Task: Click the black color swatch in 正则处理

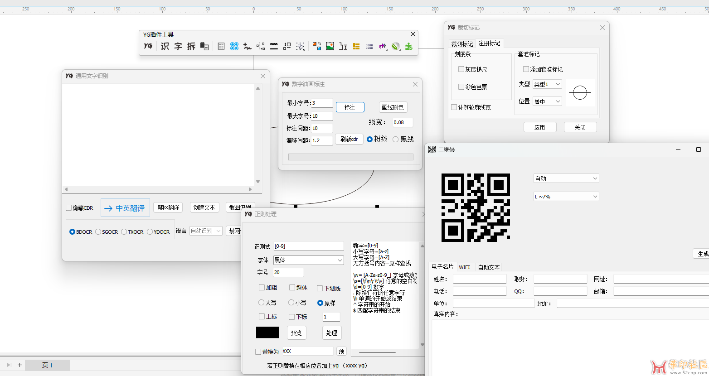Action: (x=267, y=333)
